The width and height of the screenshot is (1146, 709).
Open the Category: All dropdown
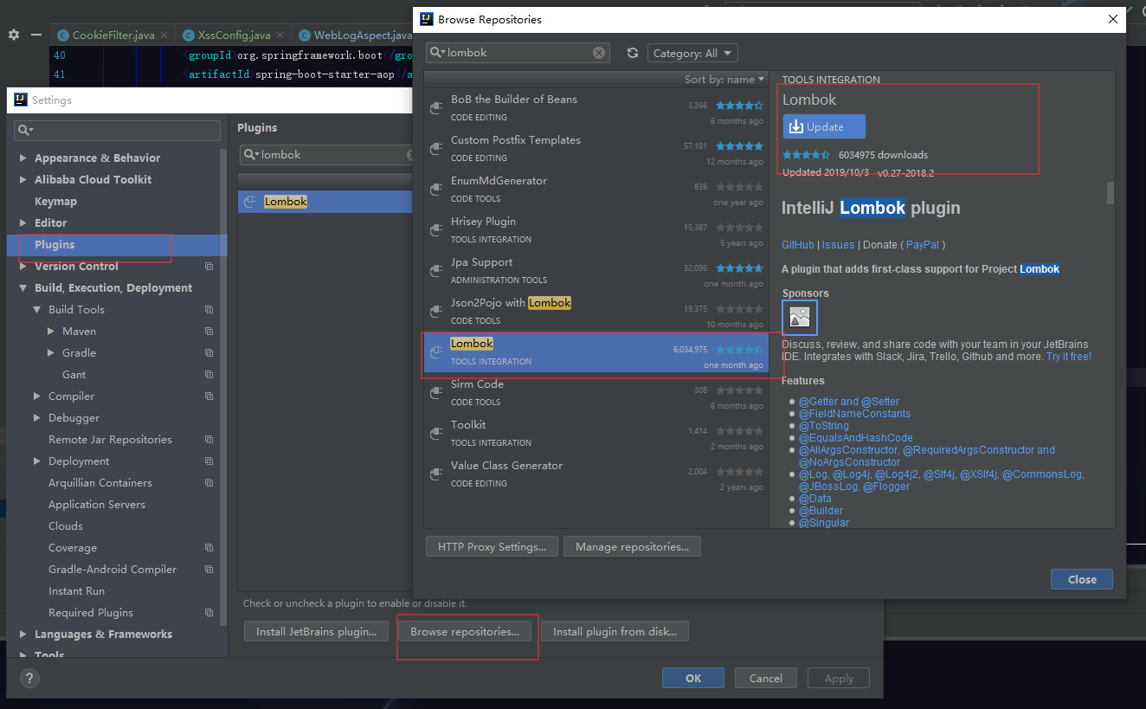tap(692, 53)
